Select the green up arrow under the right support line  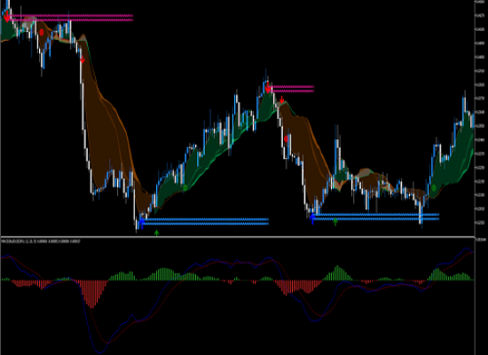click(x=335, y=222)
